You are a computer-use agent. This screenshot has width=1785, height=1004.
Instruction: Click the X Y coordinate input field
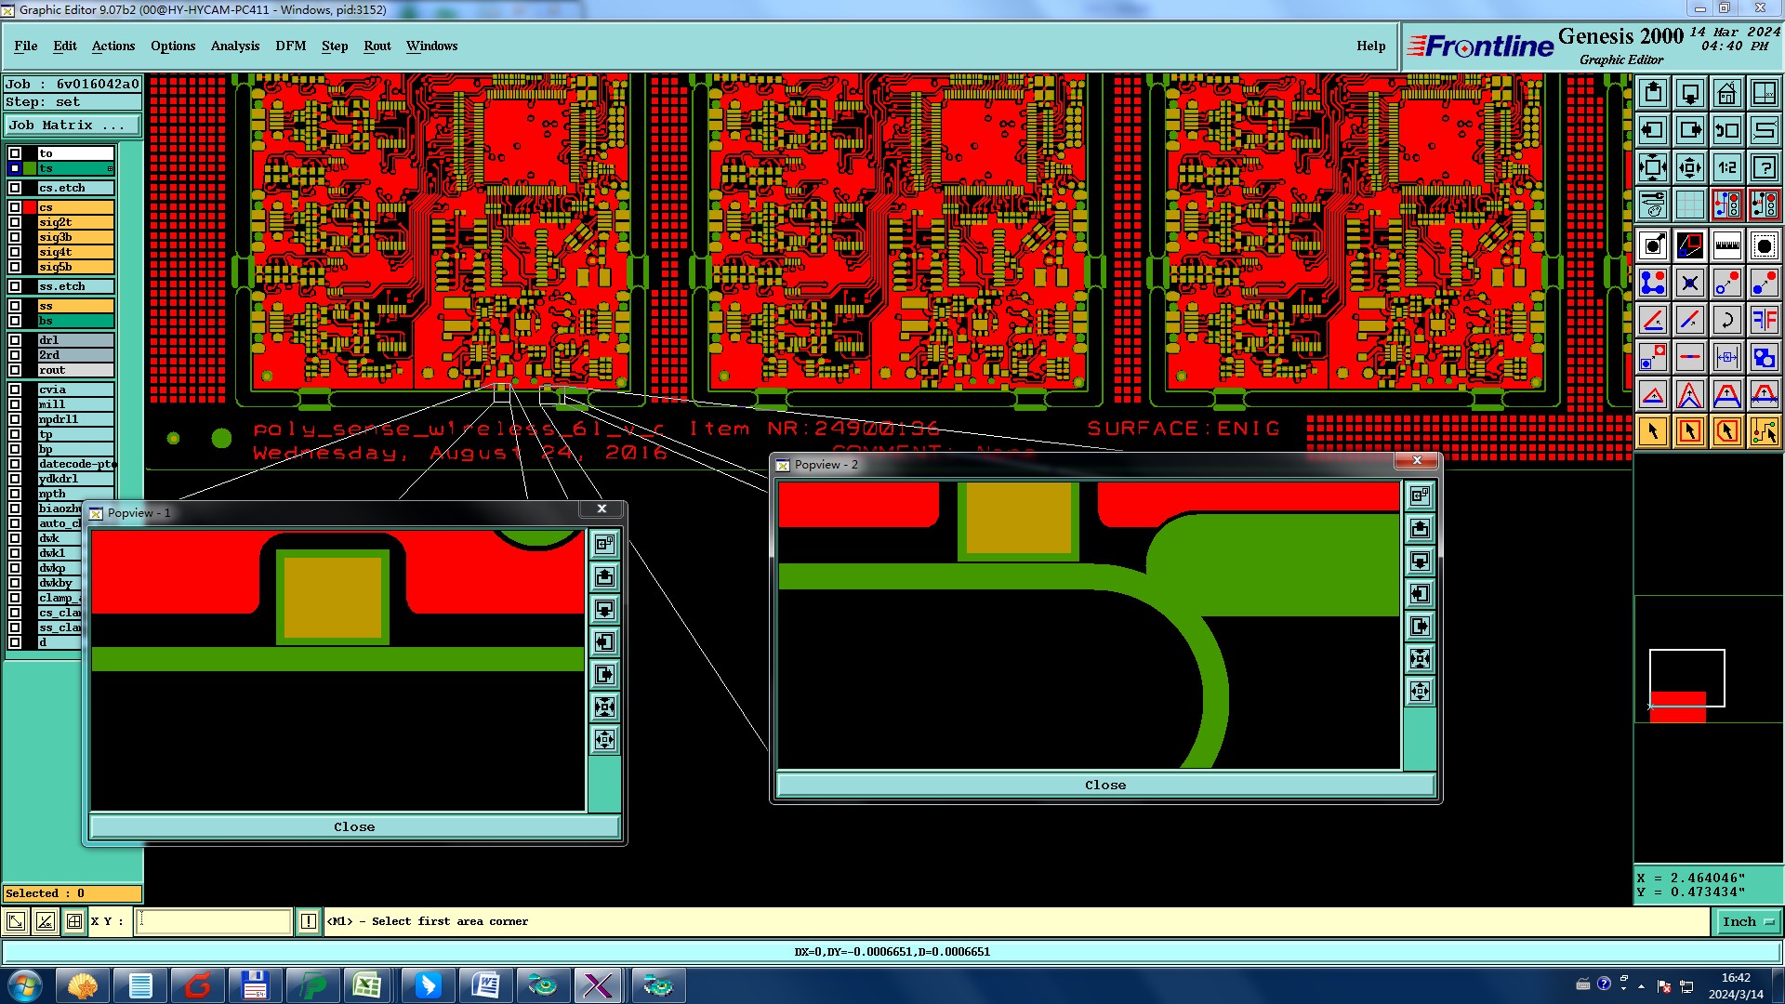[x=214, y=921]
